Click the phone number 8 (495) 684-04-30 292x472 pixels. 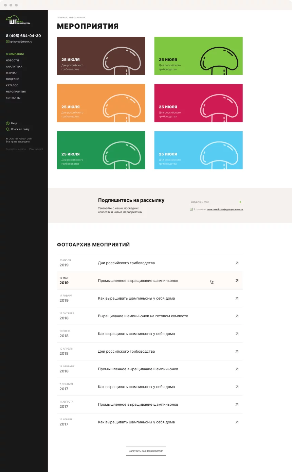click(x=23, y=36)
